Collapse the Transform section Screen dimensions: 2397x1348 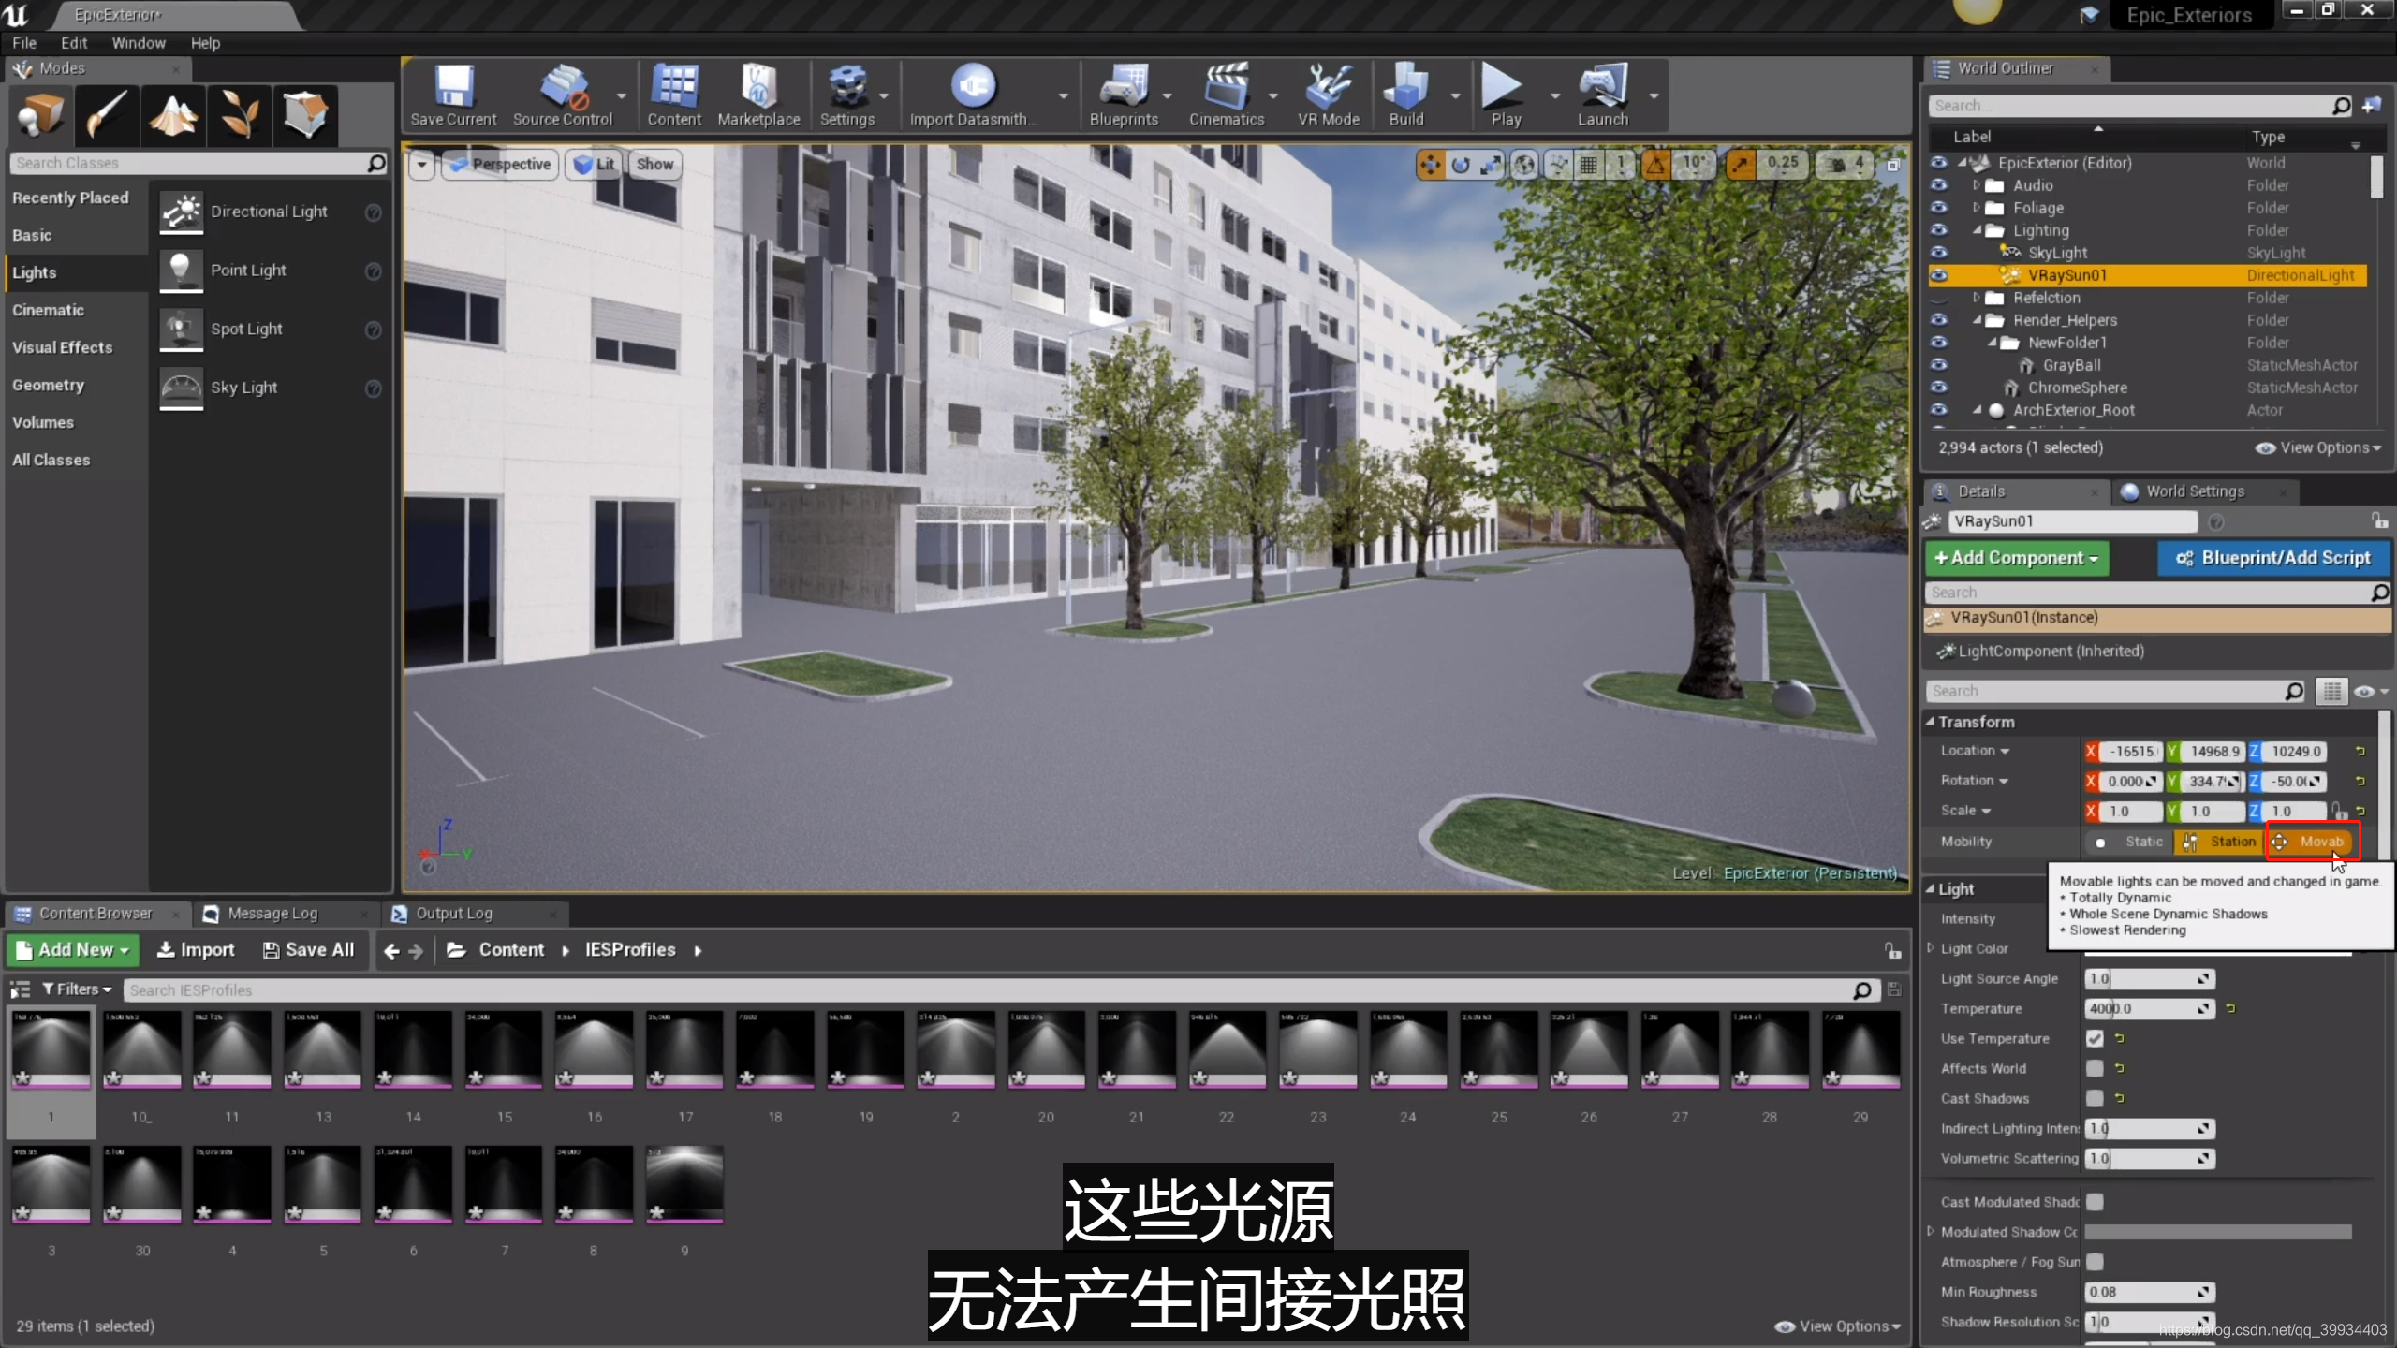[1931, 722]
